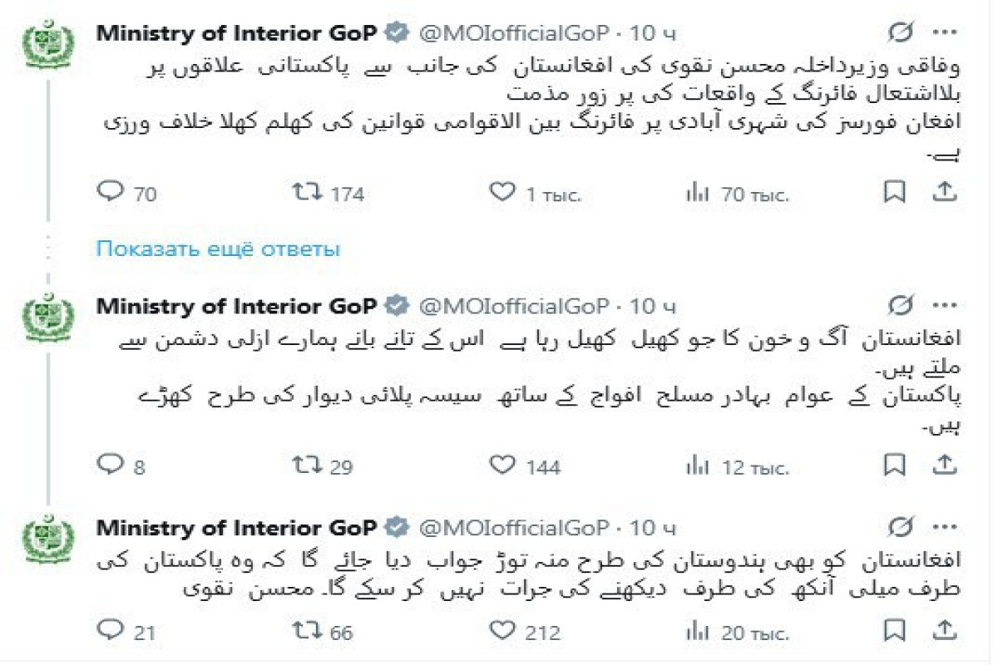This screenshot has height=665, width=998.
Task: Like the tweet with 212 likes
Action: [502, 632]
